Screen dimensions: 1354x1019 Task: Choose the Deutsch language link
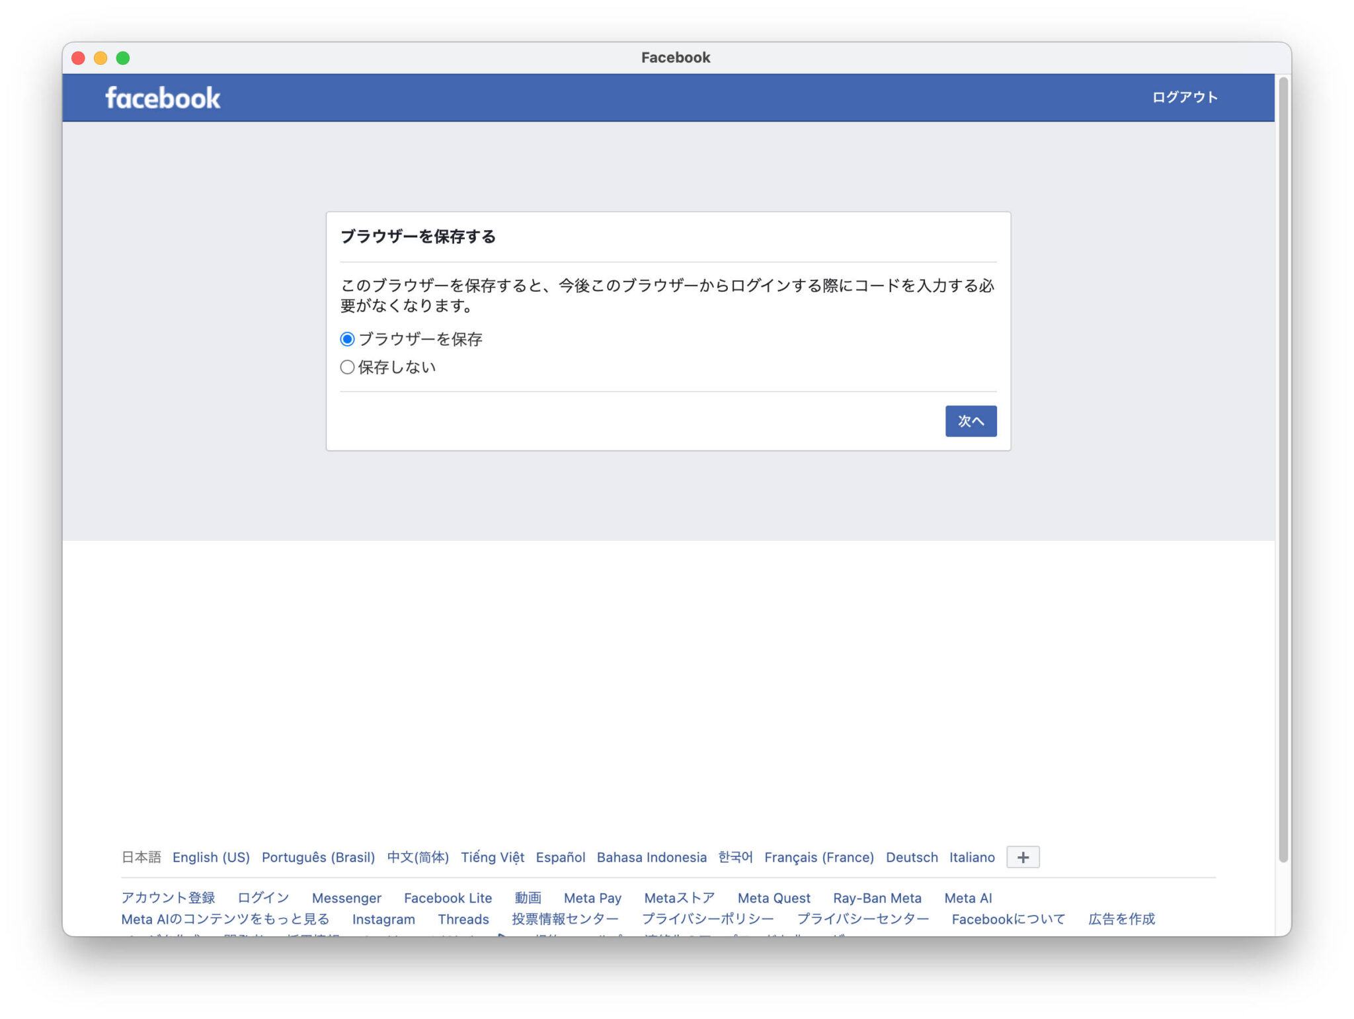click(911, 857)
